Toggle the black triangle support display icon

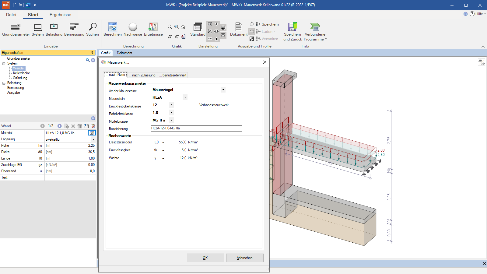tap(216, 39)
